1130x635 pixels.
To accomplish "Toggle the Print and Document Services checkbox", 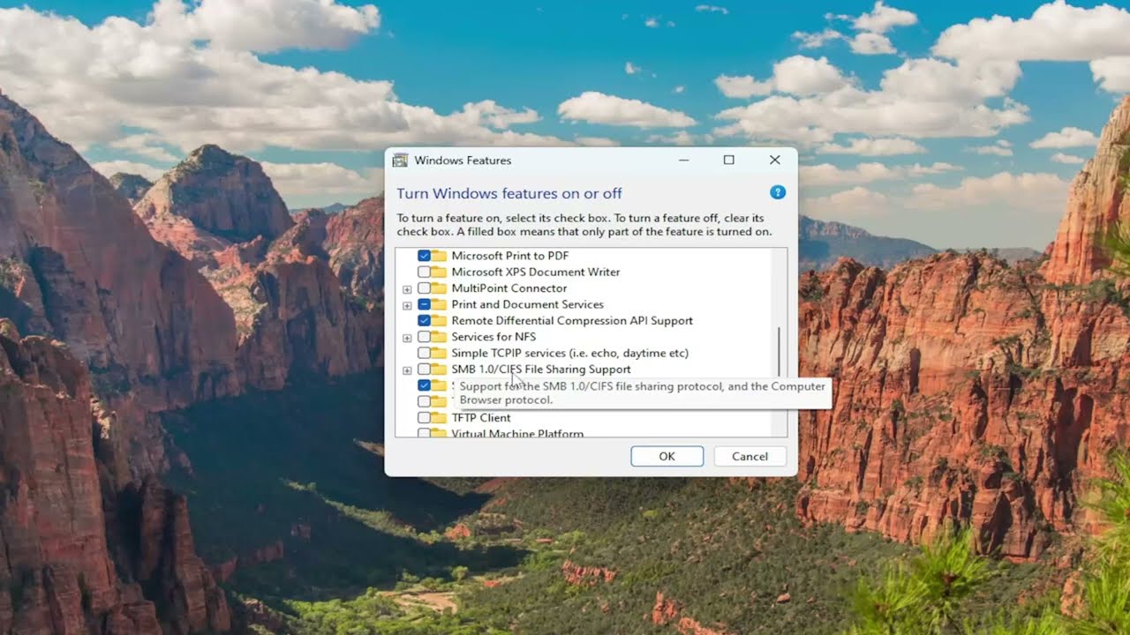I will (424, 304).
